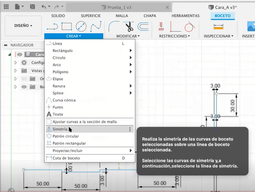Choose Curva cónica menu entry

90,100
